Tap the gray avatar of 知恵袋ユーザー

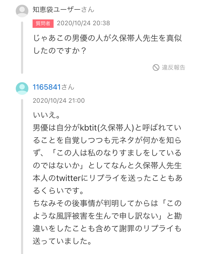[x=22, y=11]
